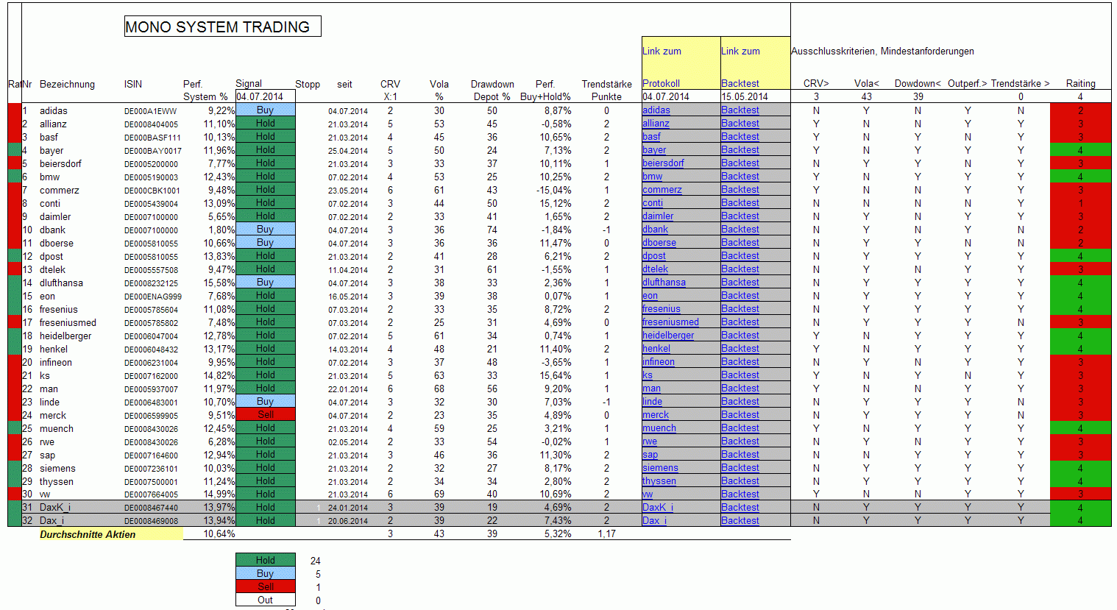The height and width of the screenshot is (610, 1117).
Task: Click the Hold signal cell for allianz
Action: pyautogui.click(x=266, y=124)
